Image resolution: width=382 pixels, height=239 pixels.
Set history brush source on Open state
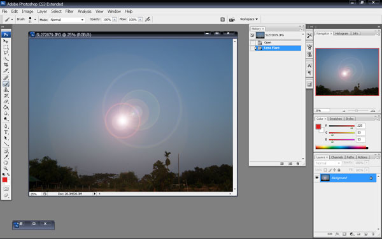click(252, 43)
